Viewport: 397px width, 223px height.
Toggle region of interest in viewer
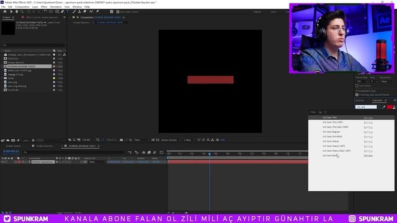click(153, 140)
